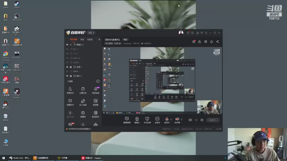Hide the 全屏 1 source via eye

coord(67,67)
